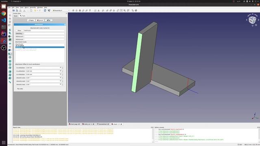Screen dimensions: 260x146
Task: Click the green highlighted face of the part
Action: (x=137, y=62)
